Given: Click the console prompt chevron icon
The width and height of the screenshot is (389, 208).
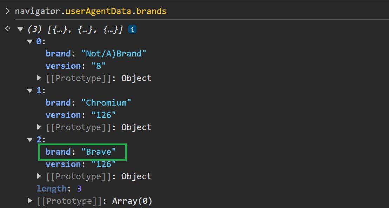Looking at the screenshot, I should coord(8,11).
